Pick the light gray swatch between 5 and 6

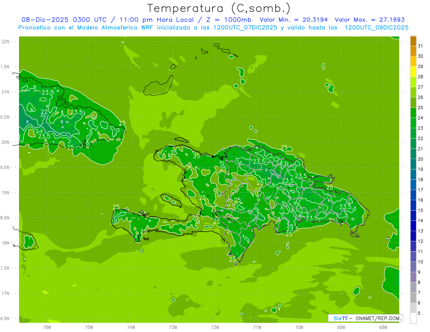413,308
